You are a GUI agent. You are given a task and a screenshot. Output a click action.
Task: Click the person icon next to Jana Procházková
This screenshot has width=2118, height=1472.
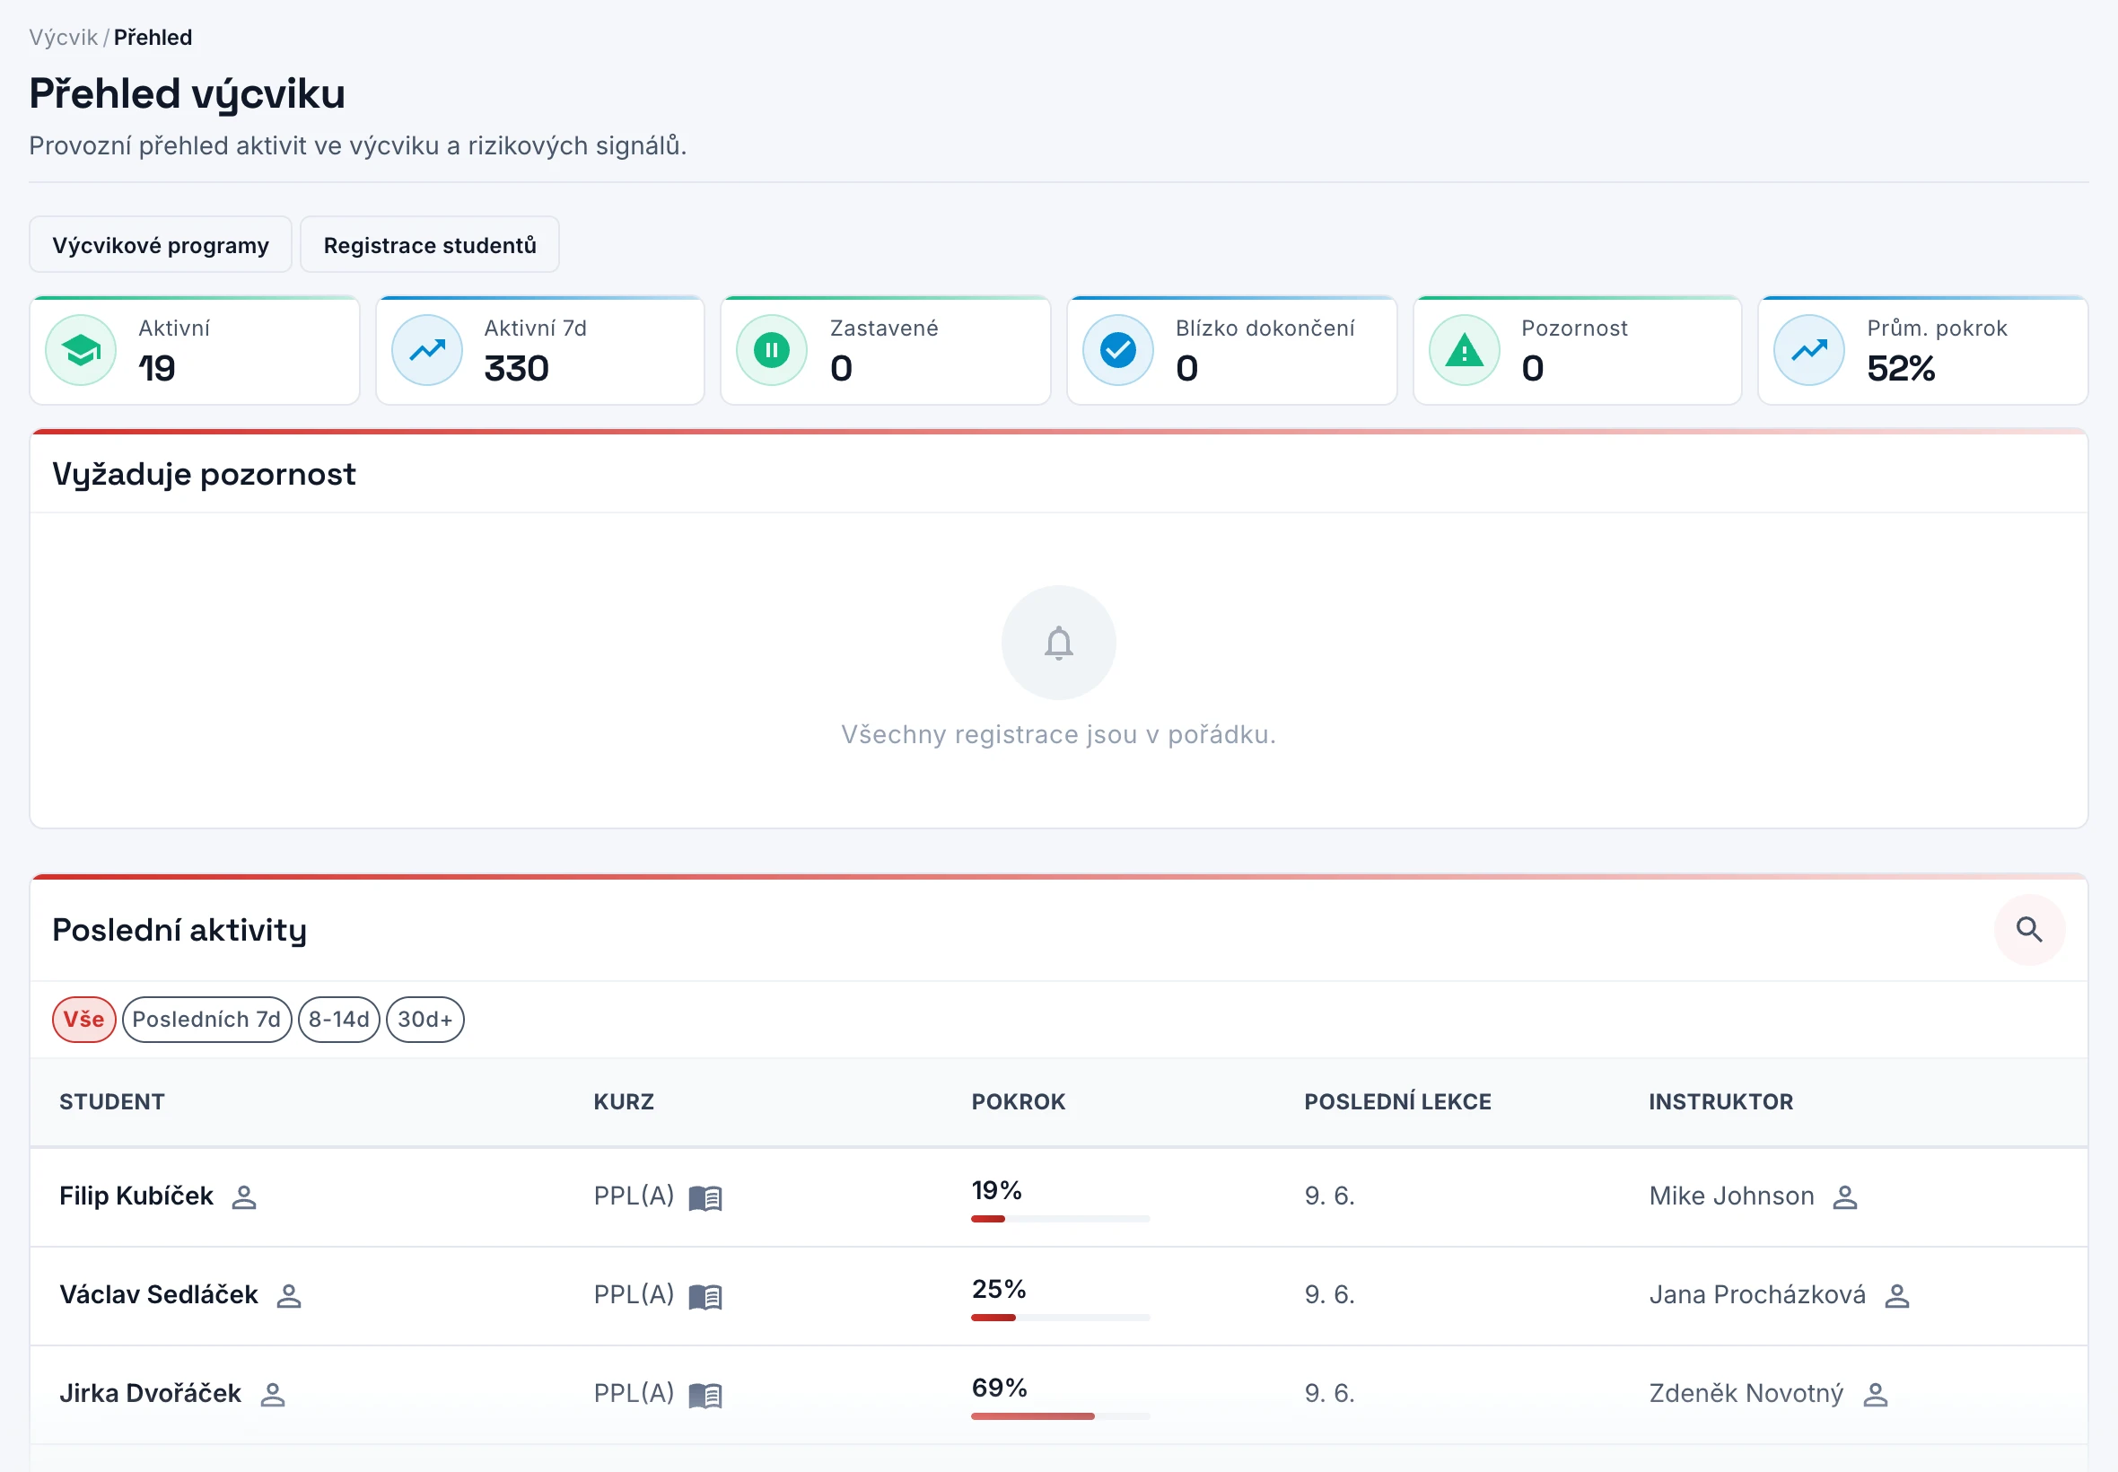click(1896, 1296)
